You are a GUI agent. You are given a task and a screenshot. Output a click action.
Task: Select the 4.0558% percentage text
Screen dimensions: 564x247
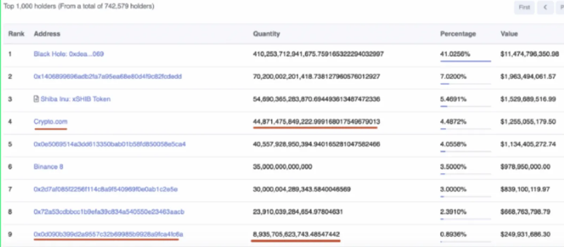tap(453, 144)
